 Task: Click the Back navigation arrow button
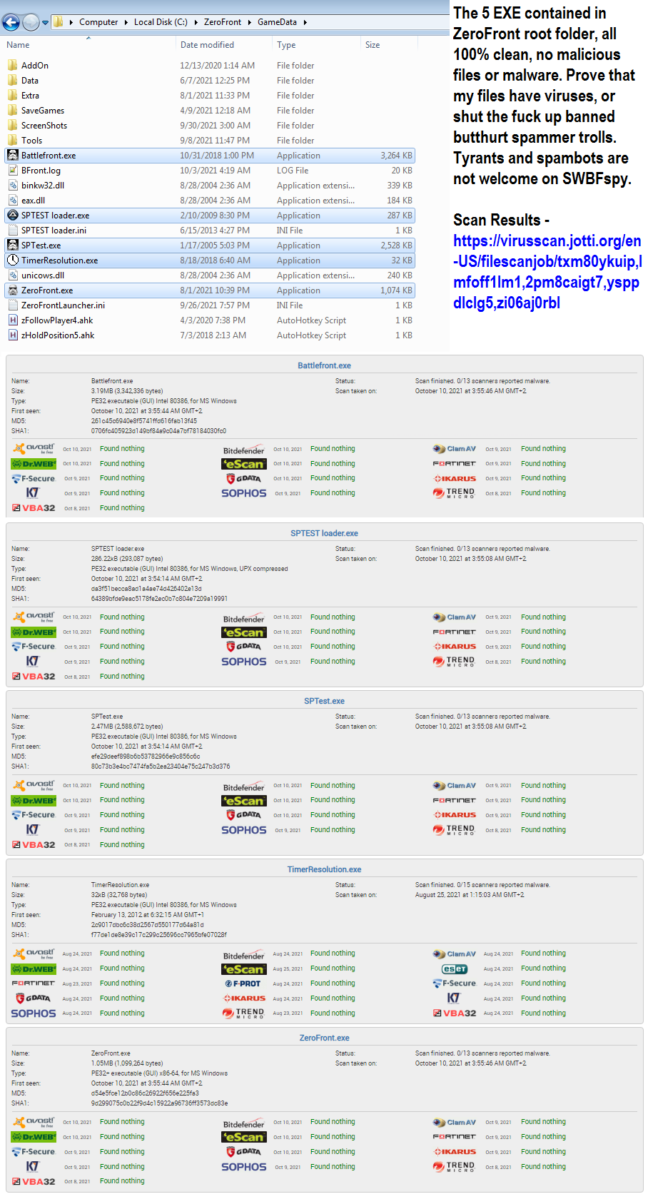coord(11,22)
